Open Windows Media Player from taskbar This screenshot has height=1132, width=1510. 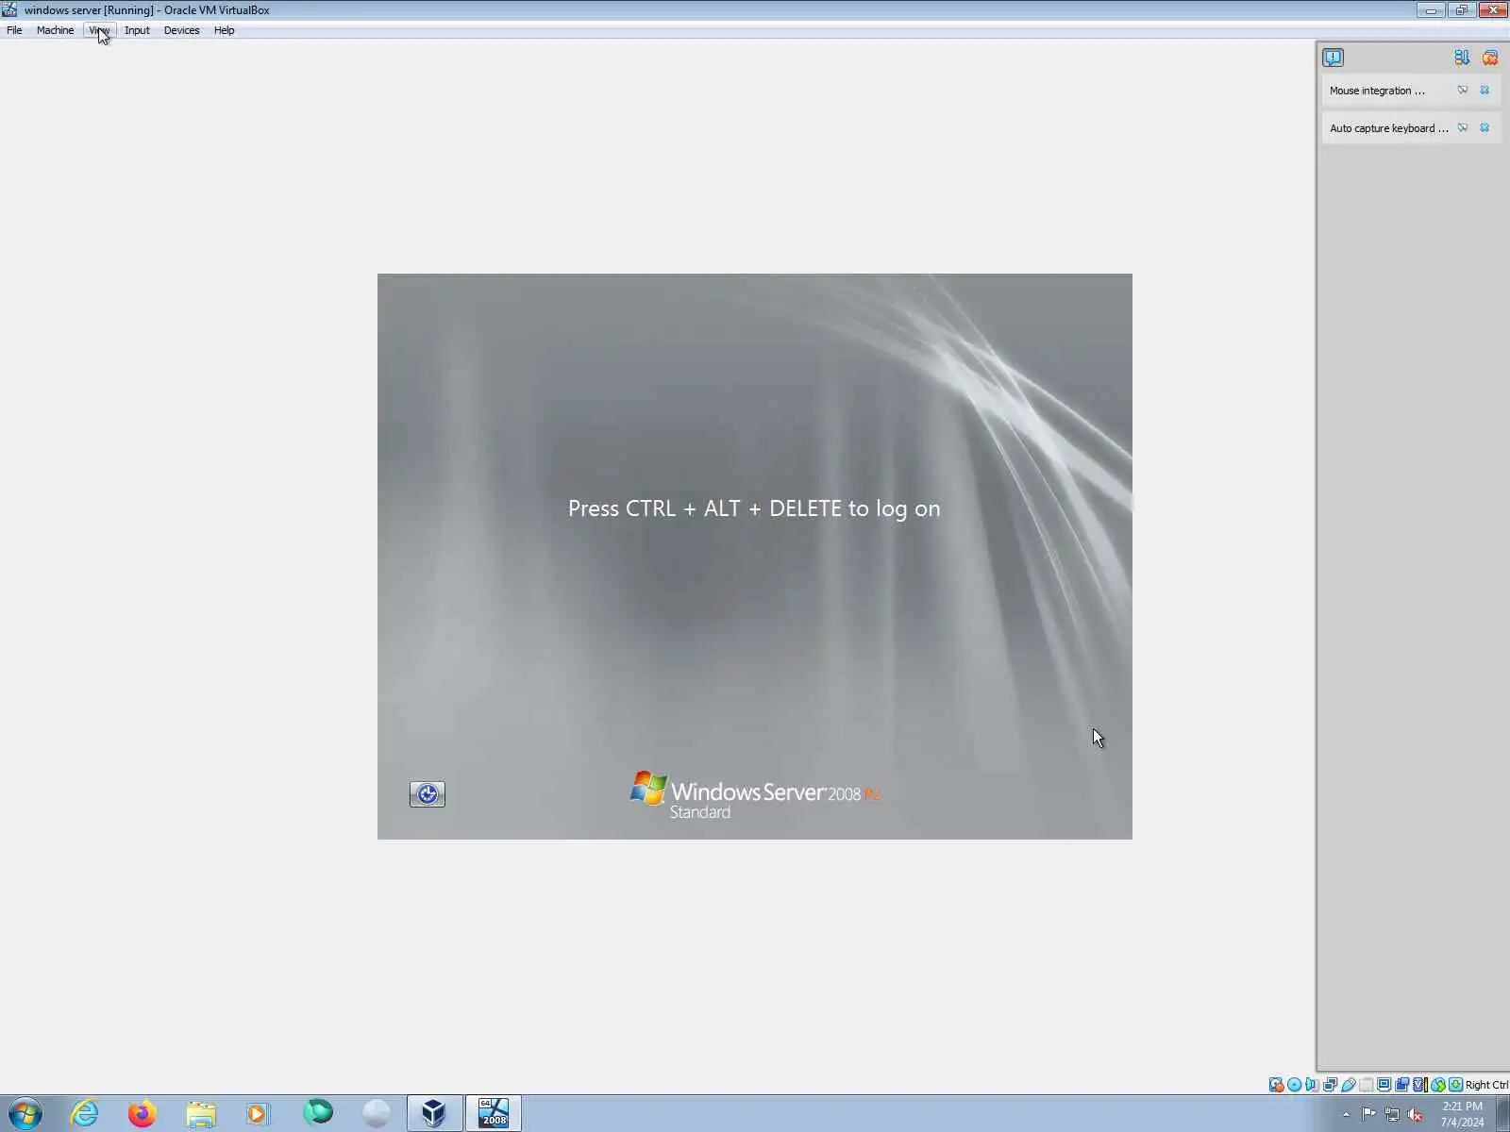pyautogui.click(x=257, y=1113)
